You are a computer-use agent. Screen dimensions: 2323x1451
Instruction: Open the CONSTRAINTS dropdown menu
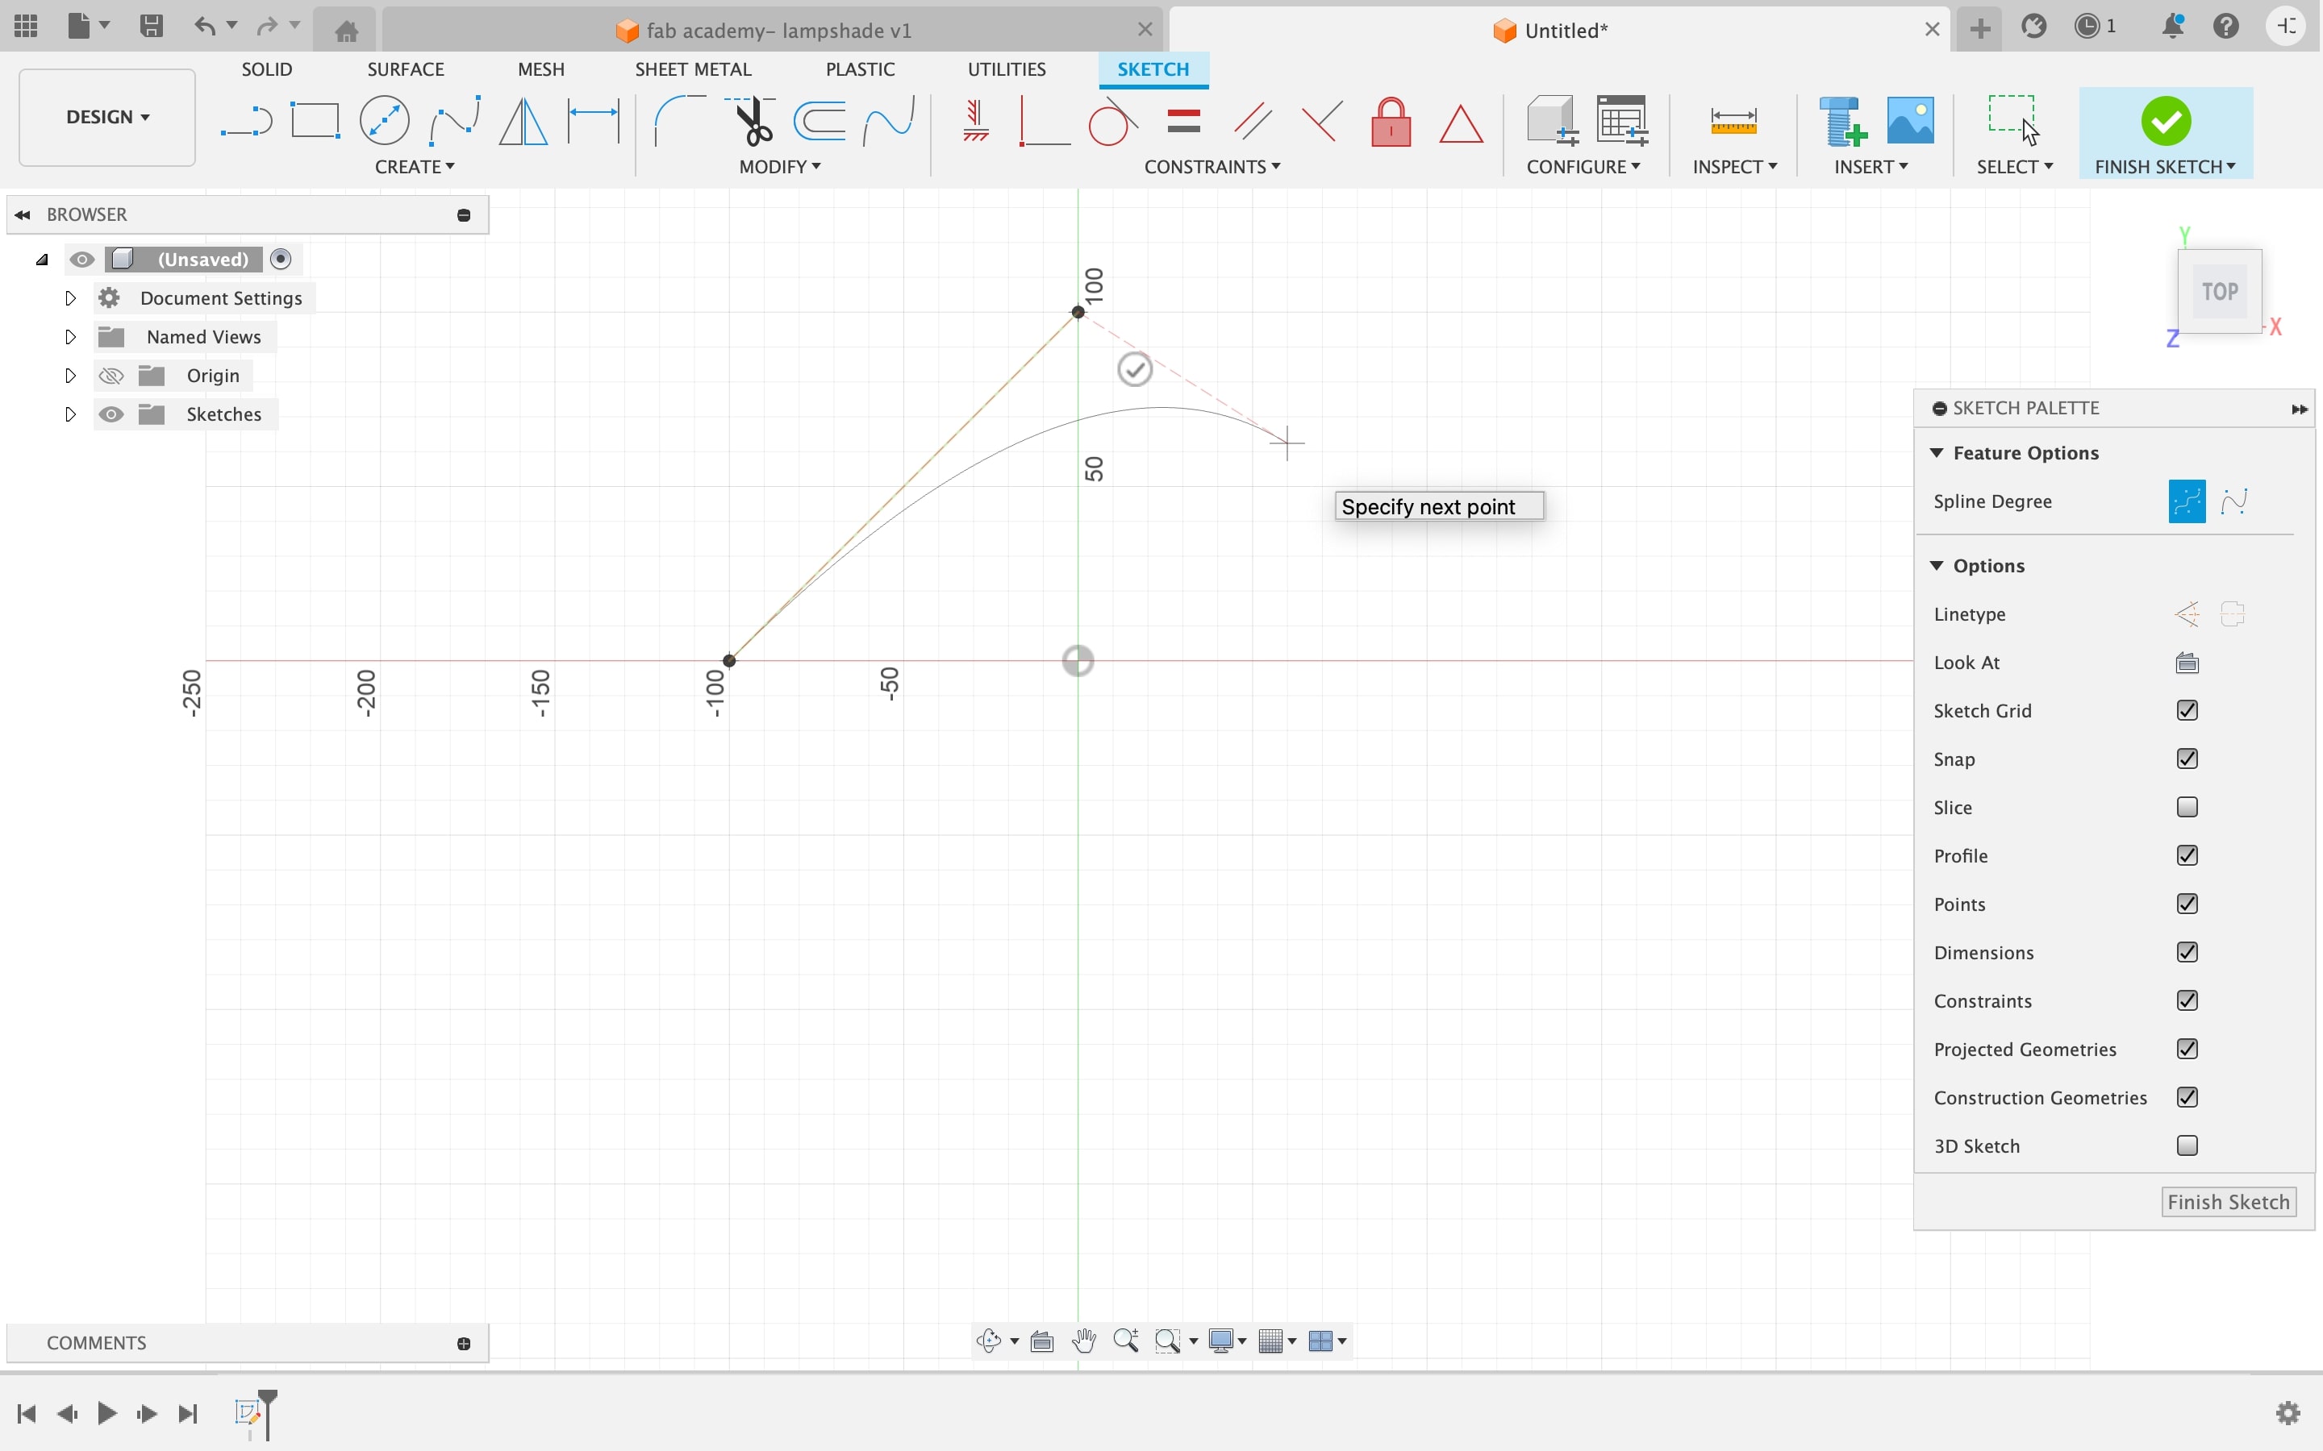[x=1212, y=167]
